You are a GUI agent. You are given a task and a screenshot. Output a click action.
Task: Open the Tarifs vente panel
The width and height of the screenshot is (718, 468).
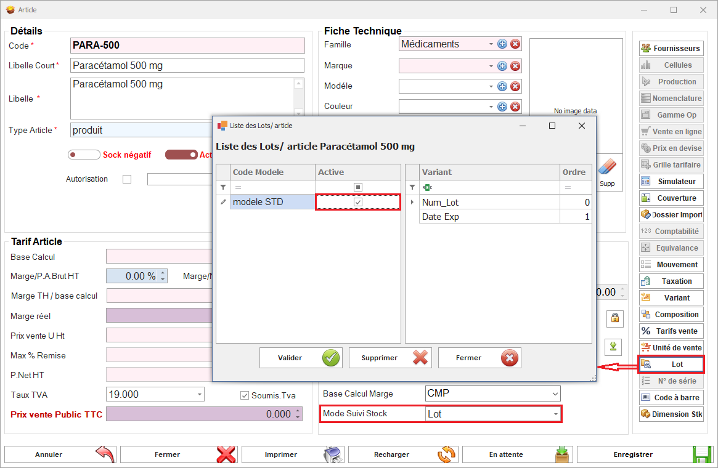(671, 331)
